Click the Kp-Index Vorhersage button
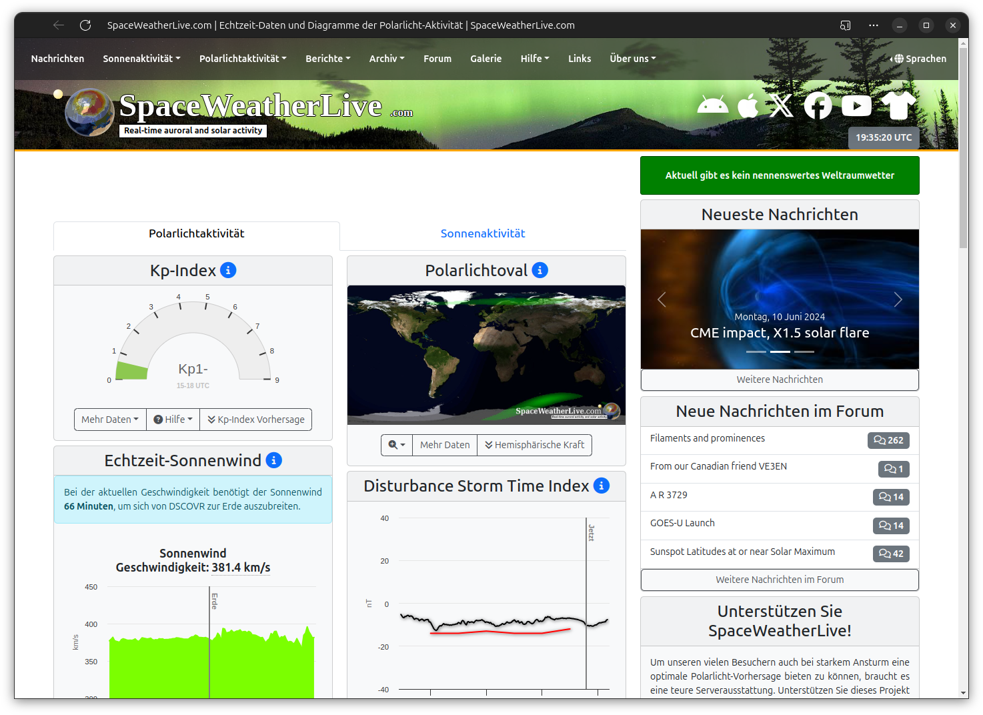The height and width of the screenshot is (715, 983). (x=255, y=420)
